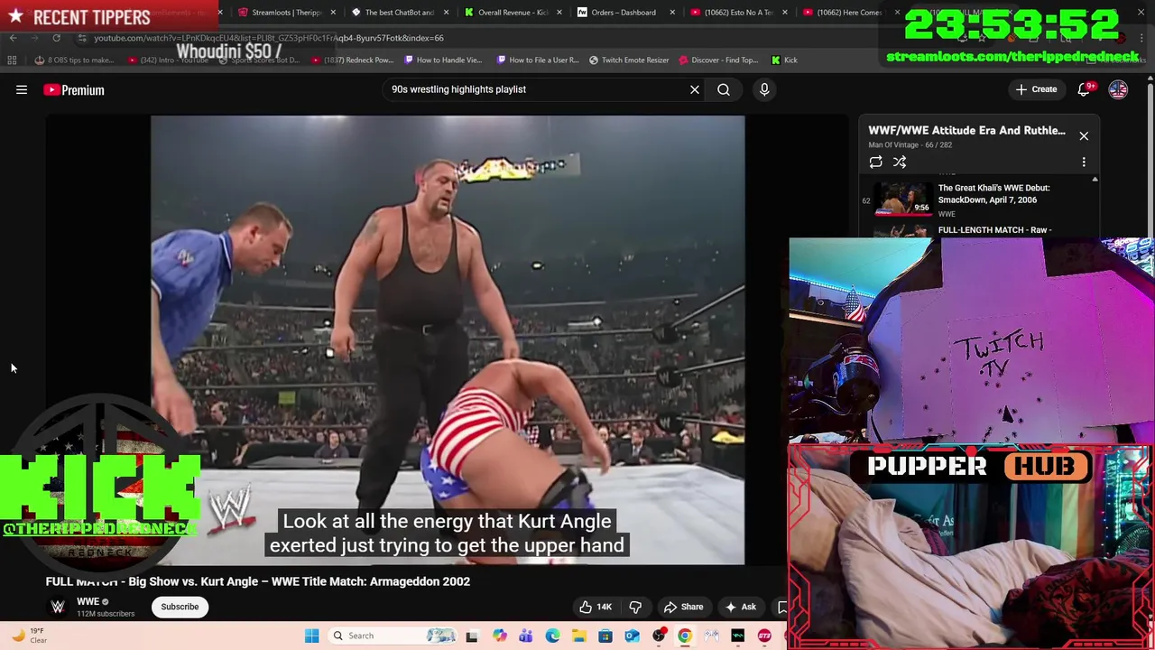1155x650 pixels.
Task: Start voice search with the microphone
Action: click(764, 89)
